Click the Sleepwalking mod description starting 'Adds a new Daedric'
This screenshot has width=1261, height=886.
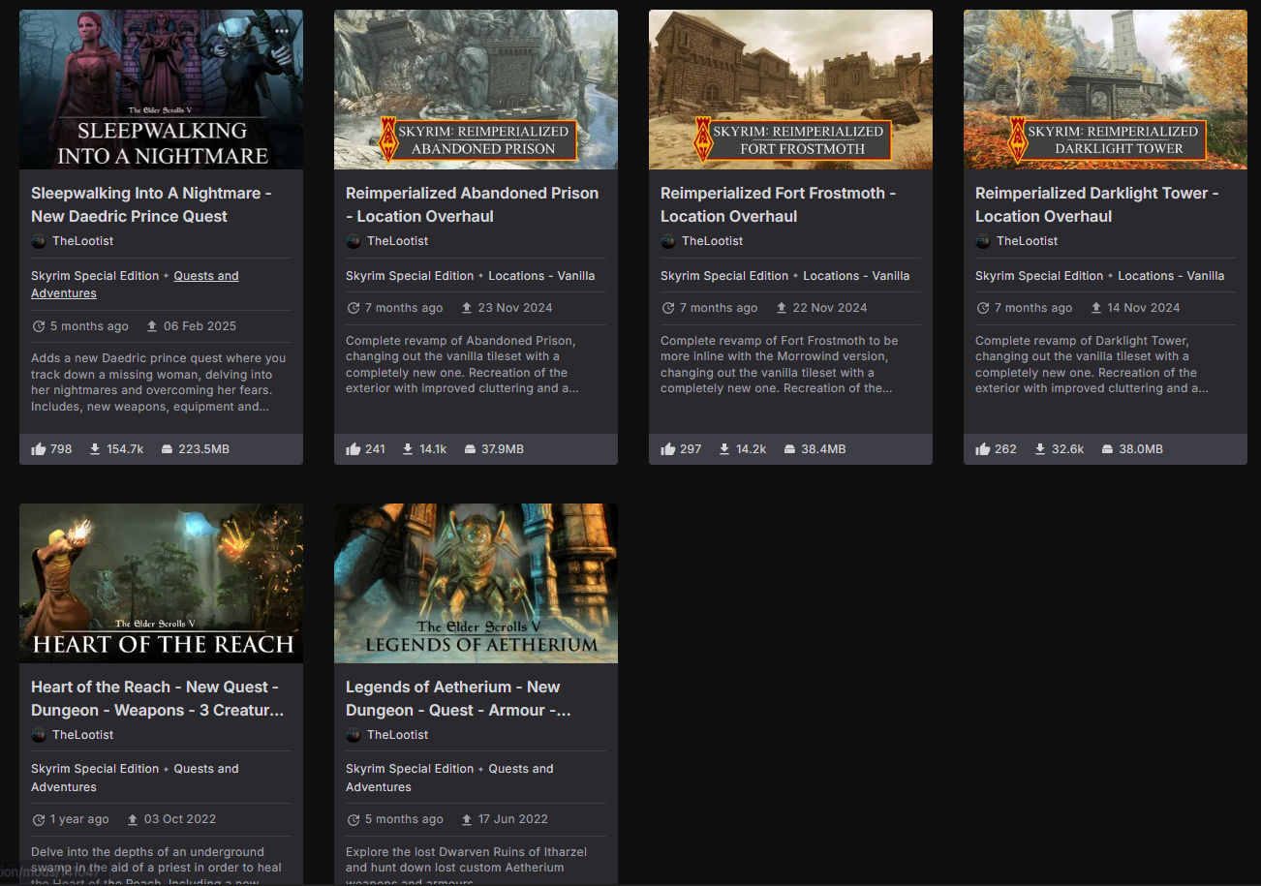pos(159,382)
